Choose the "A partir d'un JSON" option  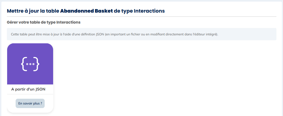28,89
